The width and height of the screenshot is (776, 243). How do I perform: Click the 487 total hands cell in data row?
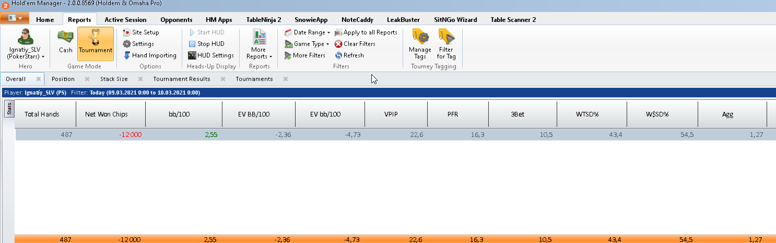66,134
